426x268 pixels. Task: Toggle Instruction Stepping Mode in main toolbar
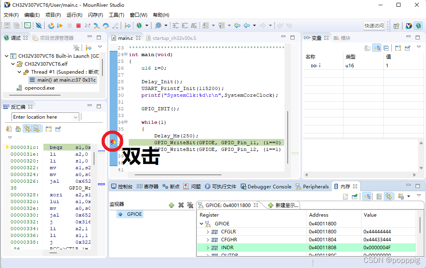[x=128, y=25]
